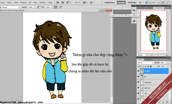Select the Navigator tab
Screen dimensions: 172x104
click(159, 8)
